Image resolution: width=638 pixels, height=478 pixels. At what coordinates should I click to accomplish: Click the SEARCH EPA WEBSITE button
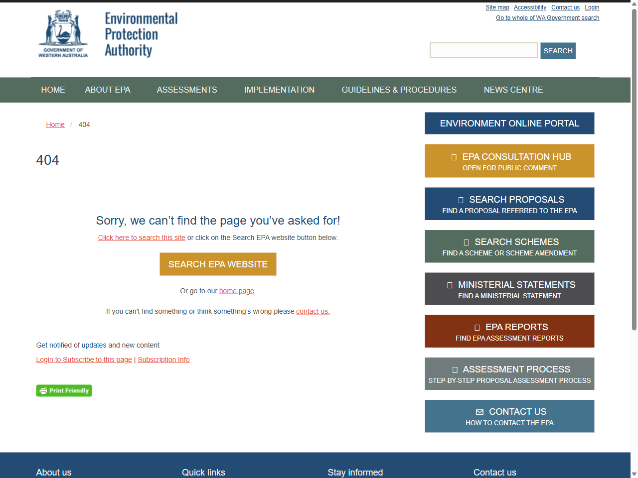pyautogui.click(x=218, y=264)
